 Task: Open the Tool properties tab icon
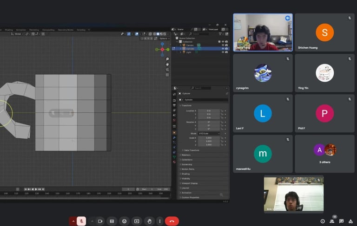(174, 94)
